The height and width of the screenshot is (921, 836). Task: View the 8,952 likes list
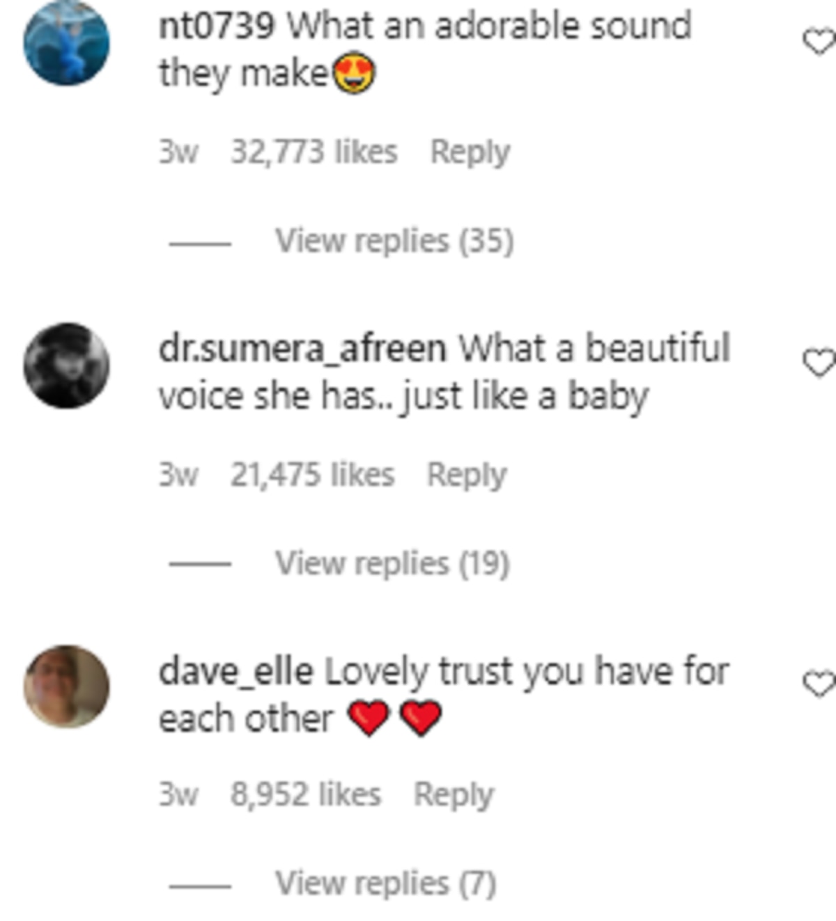pyautogui.click(x=306, y=794)
